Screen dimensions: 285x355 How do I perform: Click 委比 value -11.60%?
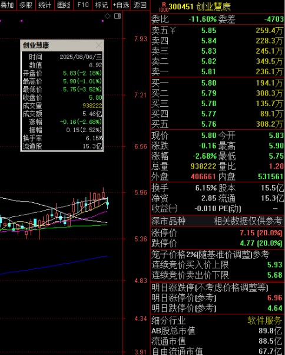(203, 19)
